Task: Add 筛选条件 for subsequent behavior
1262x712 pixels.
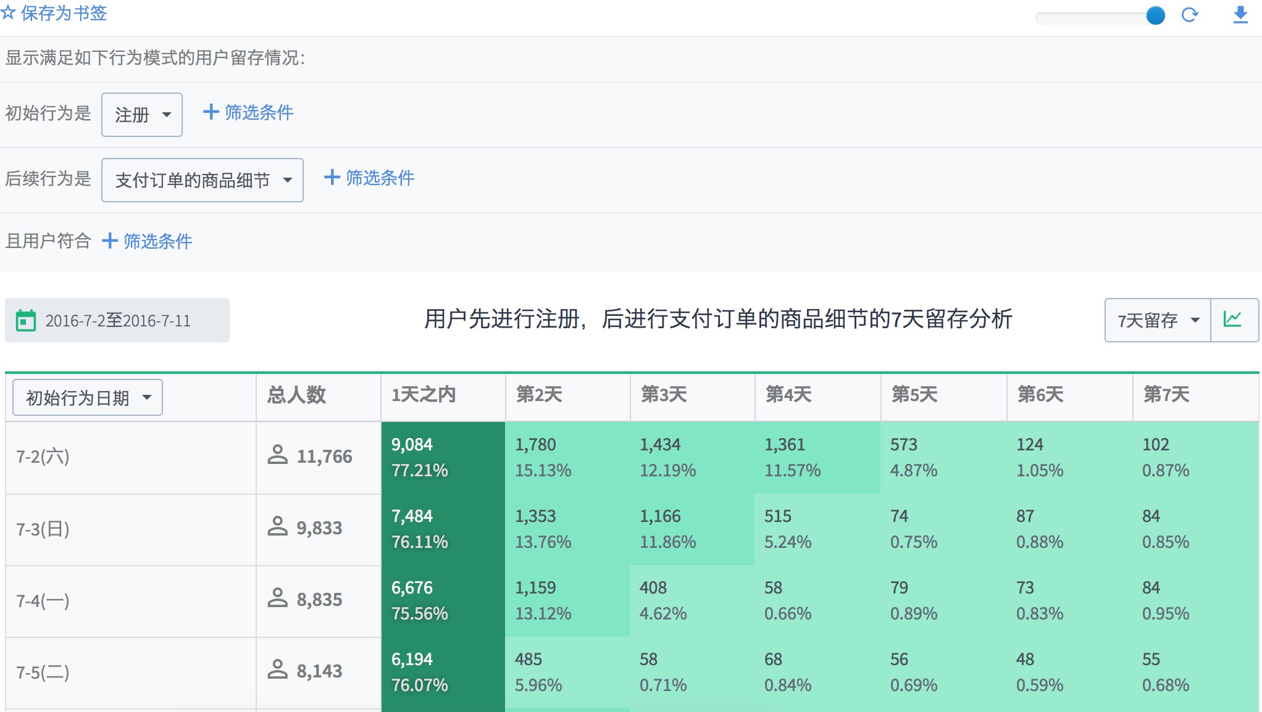Action: click(x=369, y=178)
